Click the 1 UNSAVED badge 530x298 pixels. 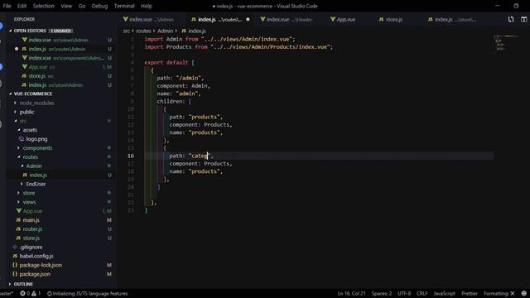[x=60, y=31]
